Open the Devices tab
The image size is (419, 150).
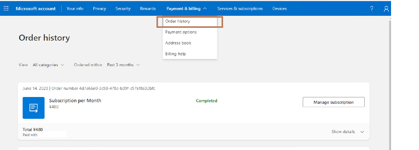pyautogui.click(x=279, y=9)
